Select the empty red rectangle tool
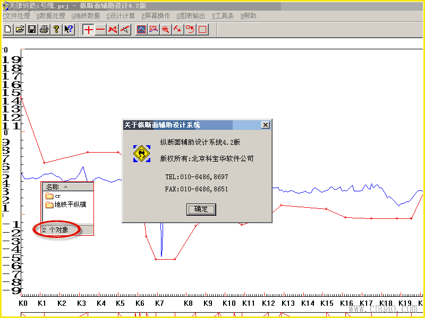The image size is (425, 318). pos(202,30)
